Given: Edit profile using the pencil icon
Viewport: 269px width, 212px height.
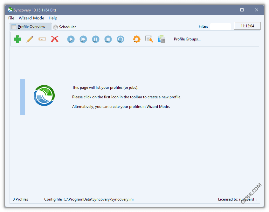Looking at the screenshot, I should [x=30, y=39].
